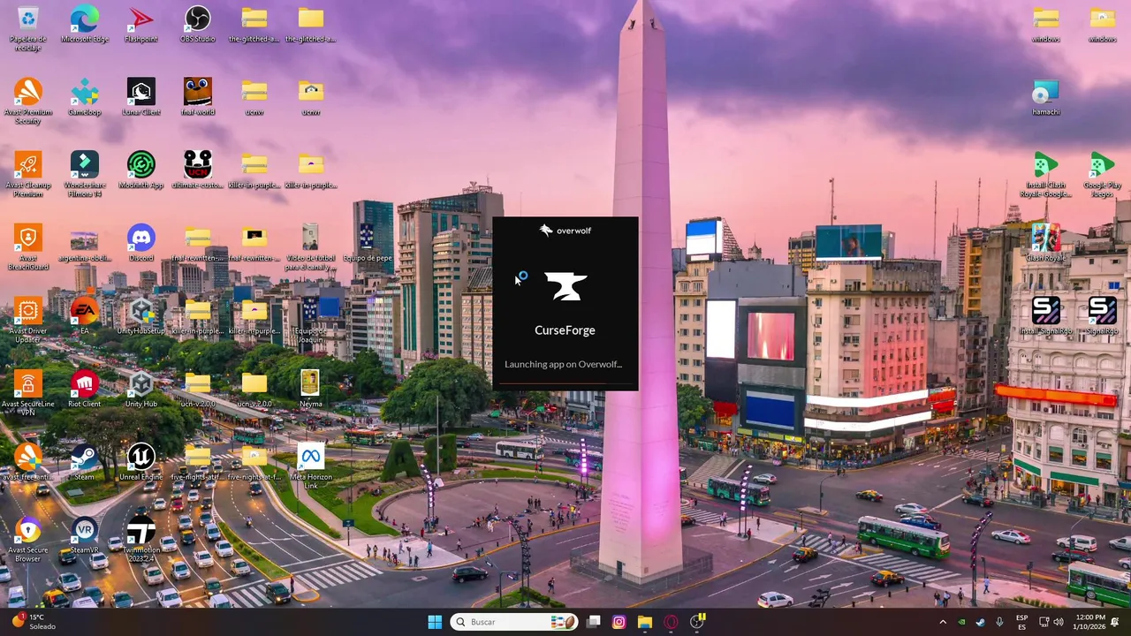The height and width of the screenshot is (636, 1131).
Task: Open the clock showing 12:00 PM
Action: pyautogui.click(x=1089, y=622)
